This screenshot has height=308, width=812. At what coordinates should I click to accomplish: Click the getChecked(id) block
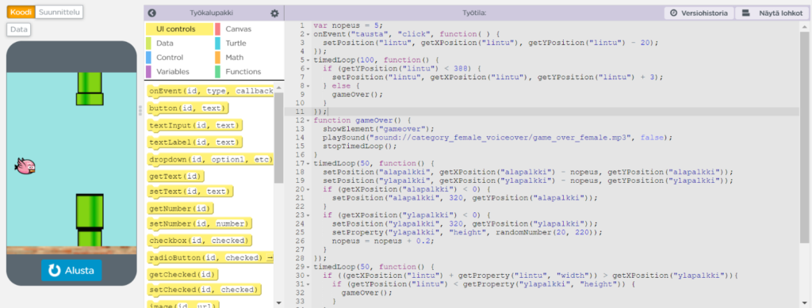point(183,275)
